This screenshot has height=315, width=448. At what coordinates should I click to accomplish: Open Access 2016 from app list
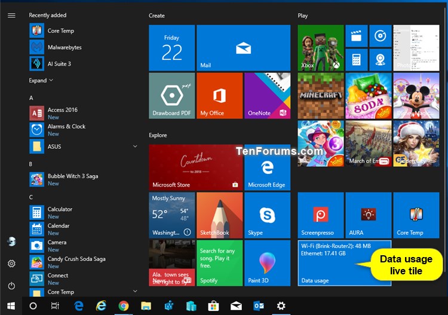pos(83,113)
